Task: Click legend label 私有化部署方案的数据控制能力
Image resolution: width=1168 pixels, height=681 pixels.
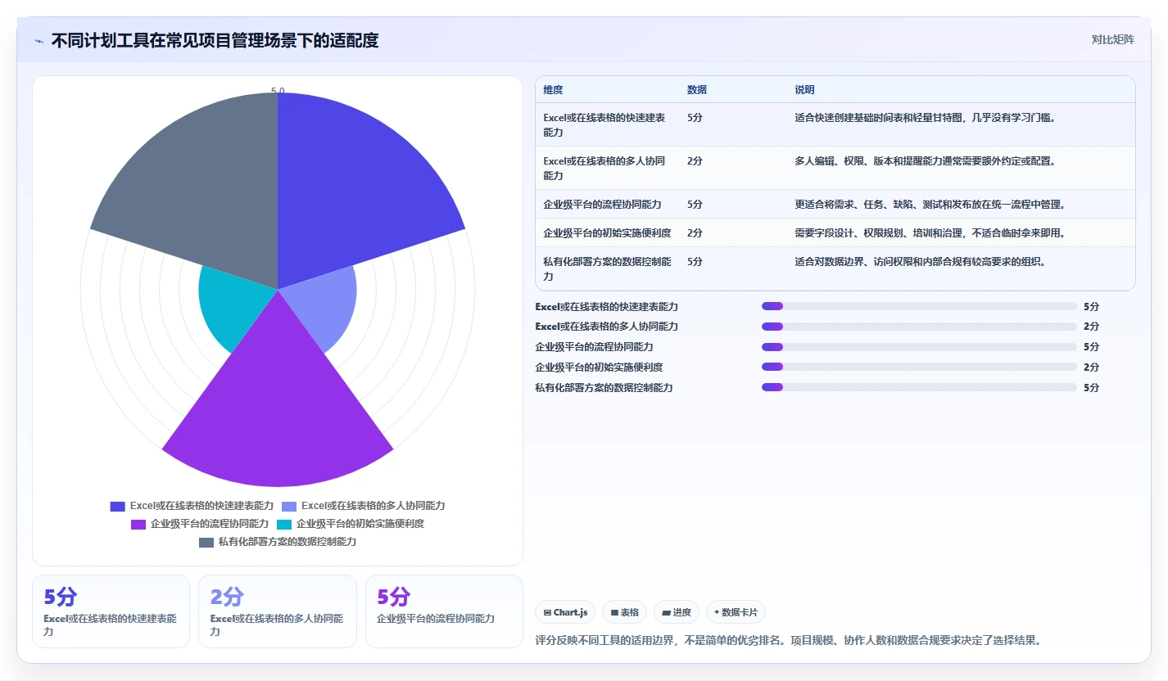Action: click(x=287, y=542)
